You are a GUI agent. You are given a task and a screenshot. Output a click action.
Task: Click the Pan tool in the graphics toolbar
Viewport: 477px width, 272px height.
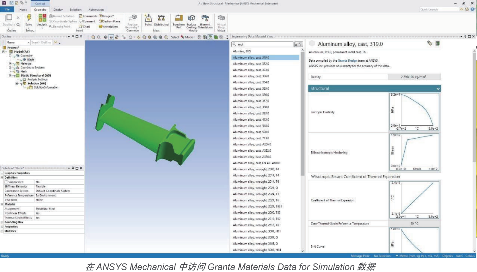pos(139,37)
